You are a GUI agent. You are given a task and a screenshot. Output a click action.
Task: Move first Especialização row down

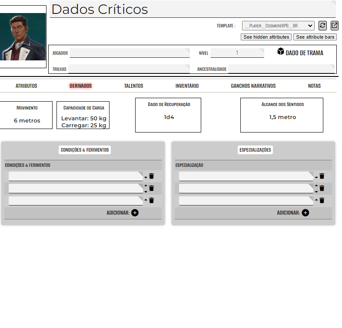coord(316,178)
